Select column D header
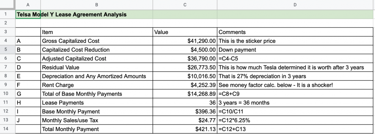The width and height of the screenshot is (375, 134). pos(295,5)
